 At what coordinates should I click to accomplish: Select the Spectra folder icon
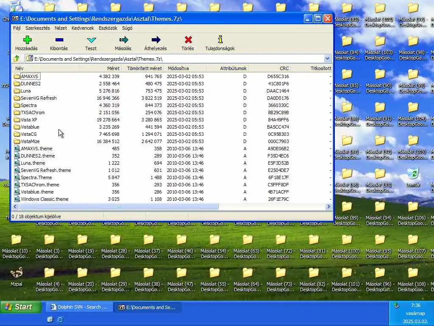tap(17, 105)
